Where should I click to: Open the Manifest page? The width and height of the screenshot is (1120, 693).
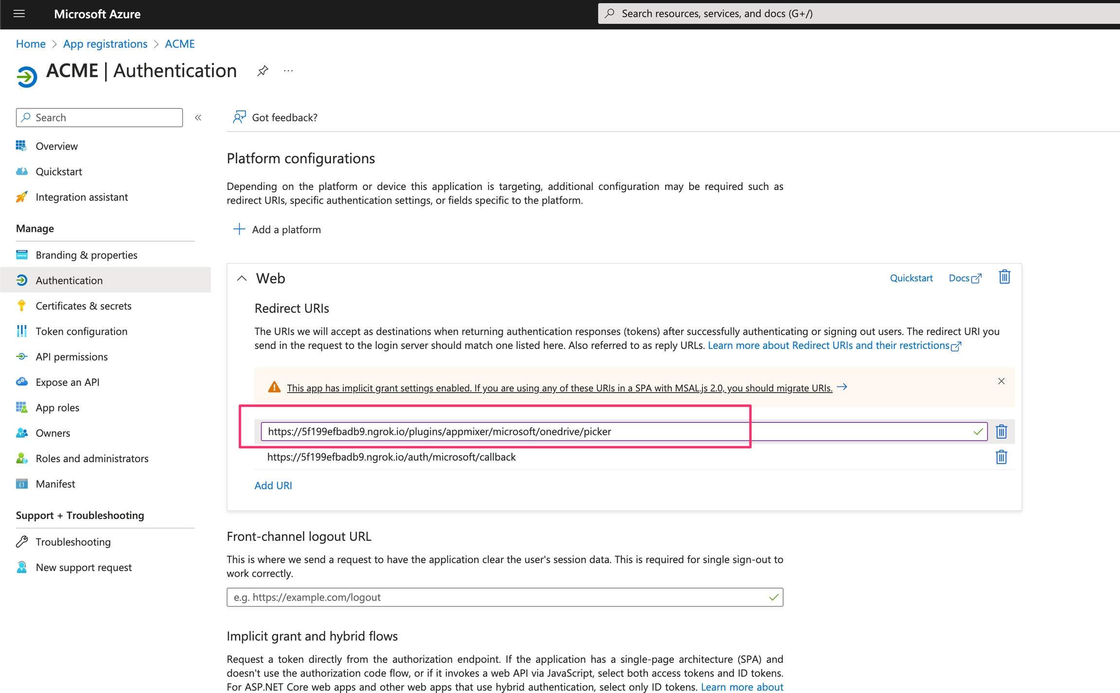pos(55,484)
